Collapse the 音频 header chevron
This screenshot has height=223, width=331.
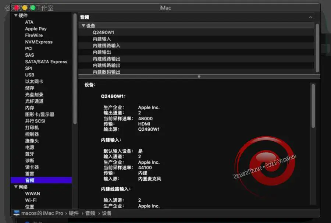pyautogui.click(x=310, y=17)
